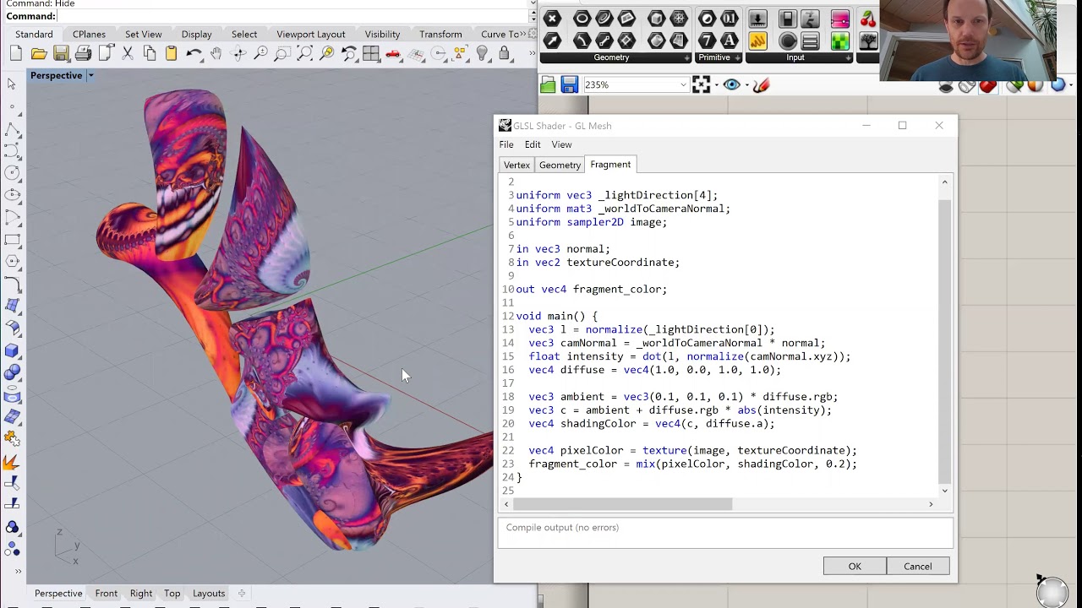Click the Grasshopper sketch markup icon

(761, 84)
